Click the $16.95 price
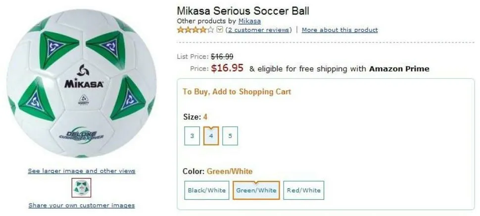The width and height of the screenshot is (480, 216). click(x=227, y=68)
